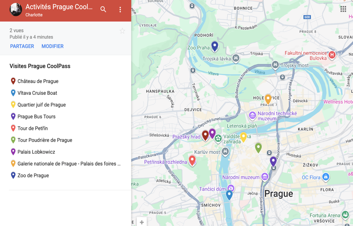Screen dimensions: 353x226
Task: Click the Národní muzeum map icon
Action: [x=265, y=177]
